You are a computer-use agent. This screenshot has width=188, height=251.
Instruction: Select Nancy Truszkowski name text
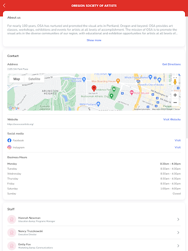tap(30, 231)
